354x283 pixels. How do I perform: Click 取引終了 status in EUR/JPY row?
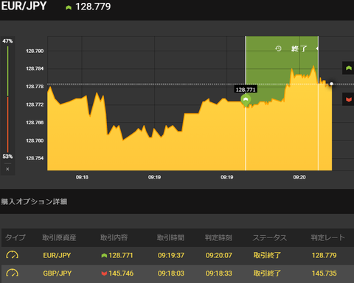[x=267, y=255]
